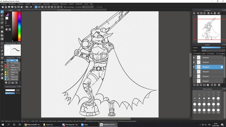Open Masque7 layer settings gear

[222, 67]
